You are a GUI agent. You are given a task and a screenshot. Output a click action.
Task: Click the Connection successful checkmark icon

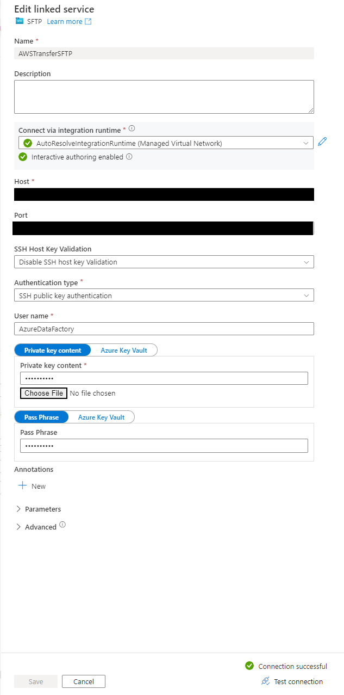249,666
